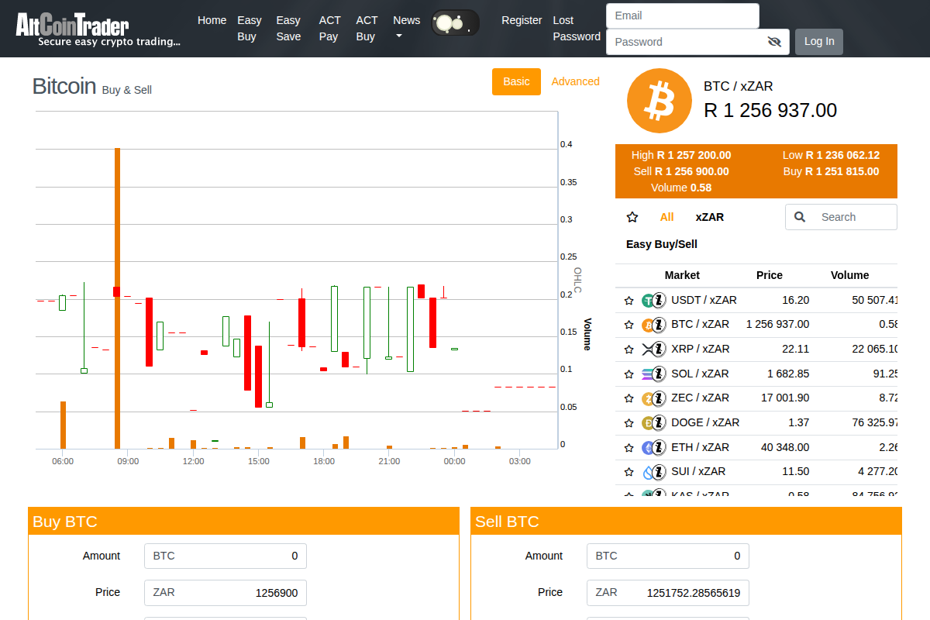Click the Log In button
Screen dimensions: 930x620
[x=819, y=41]
